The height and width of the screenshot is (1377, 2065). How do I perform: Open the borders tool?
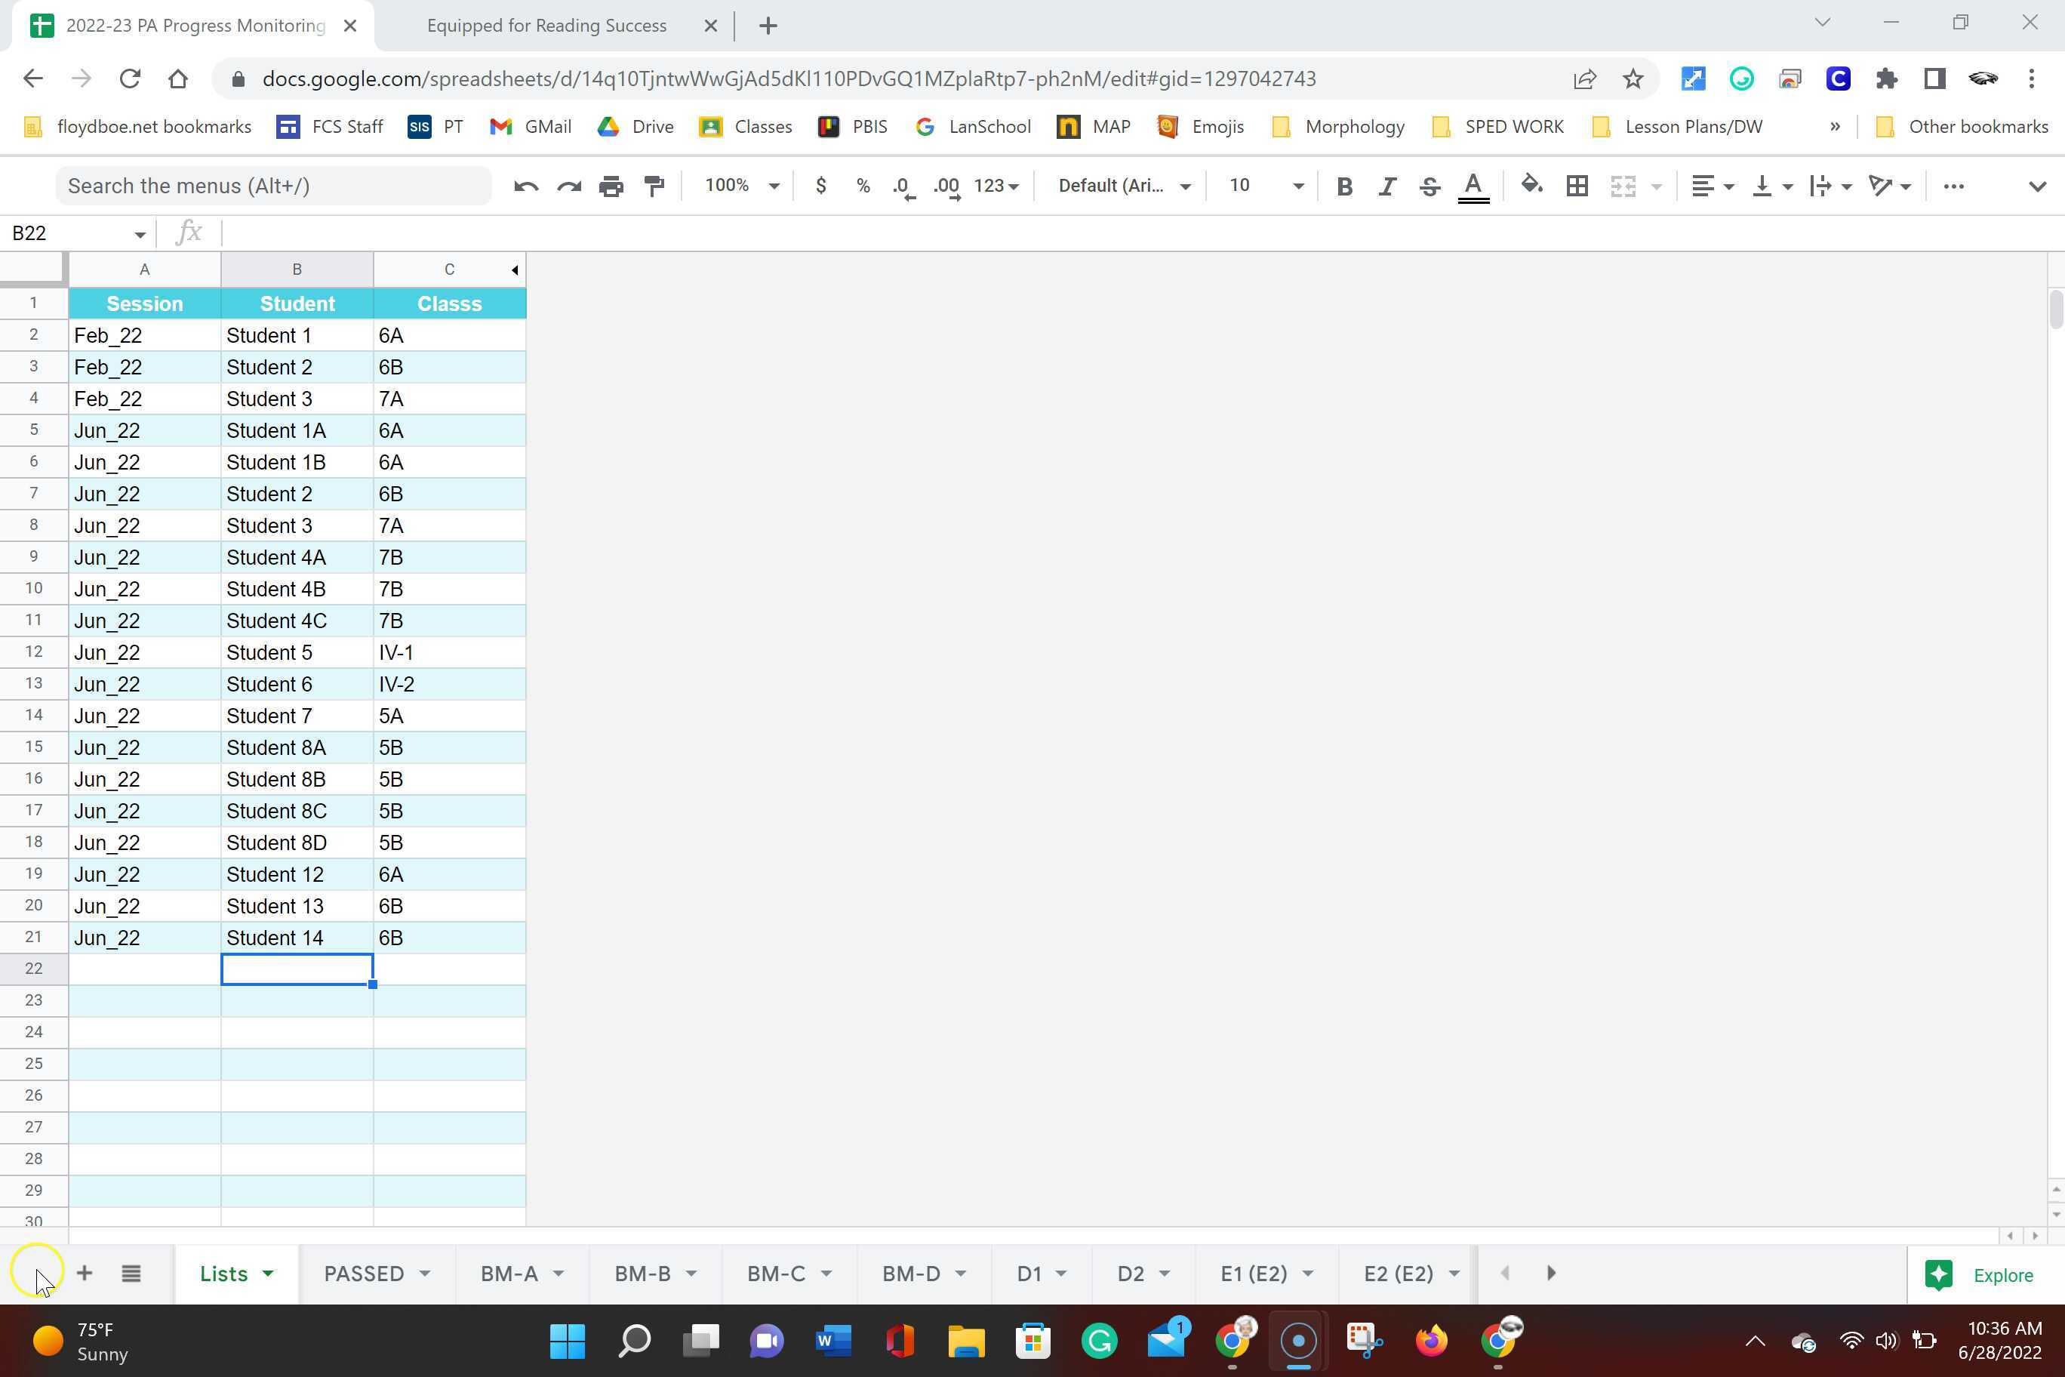click(1577, 185)
